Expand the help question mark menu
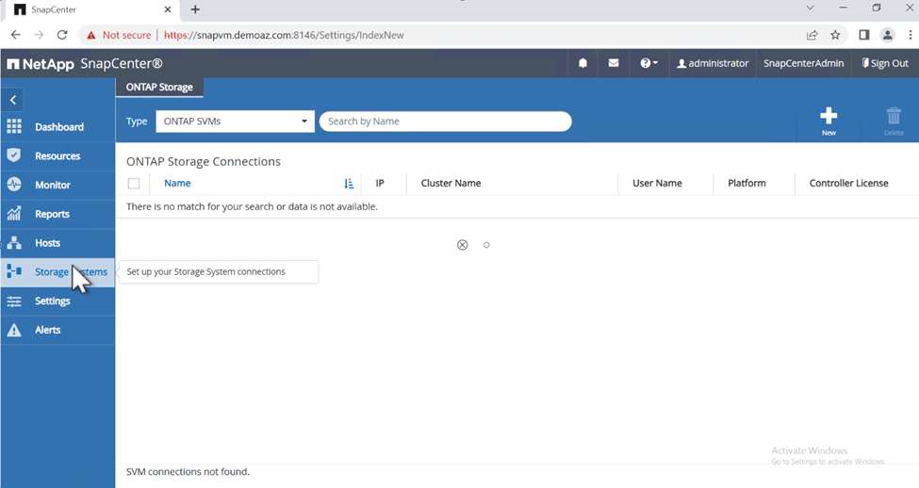Viewport: 919px width, 488px height. tap(648, 63)
